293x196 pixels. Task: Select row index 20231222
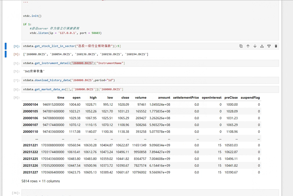point(31,152)
